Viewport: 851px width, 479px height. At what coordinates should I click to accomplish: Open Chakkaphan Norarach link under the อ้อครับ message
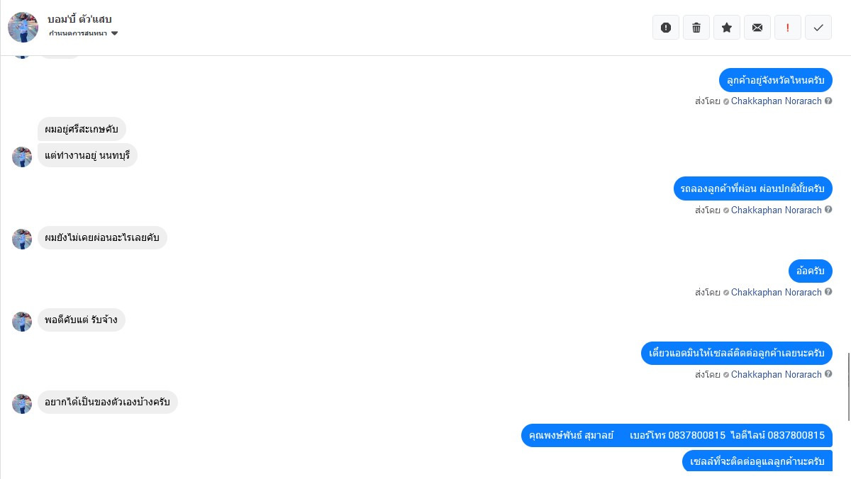(x=777, y=292)
